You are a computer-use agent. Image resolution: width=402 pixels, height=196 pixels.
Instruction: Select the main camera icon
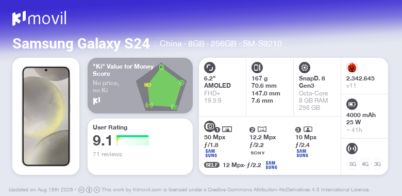pyautogui.click(x=210, y=126)
